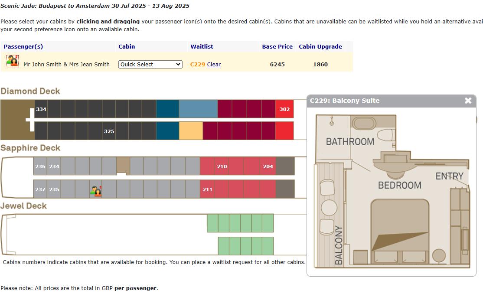This screenshot has height=297, width=483.
Task: Click the red cabin below cabin 302
Action: pos(284,131)
